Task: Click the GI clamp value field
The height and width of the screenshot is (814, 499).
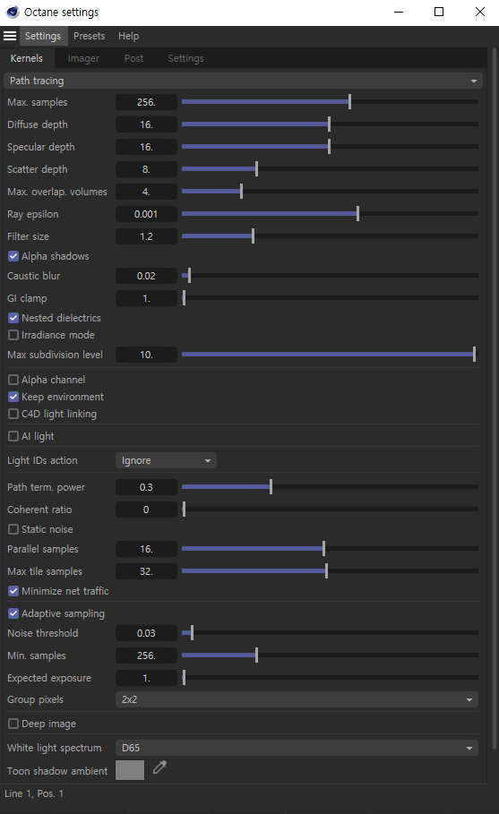Action: click(x=146, y=298)
